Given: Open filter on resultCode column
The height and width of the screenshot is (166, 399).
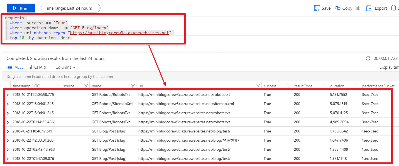Looking at the screenshot, I should pyautogui.click(x=324, y=86).
